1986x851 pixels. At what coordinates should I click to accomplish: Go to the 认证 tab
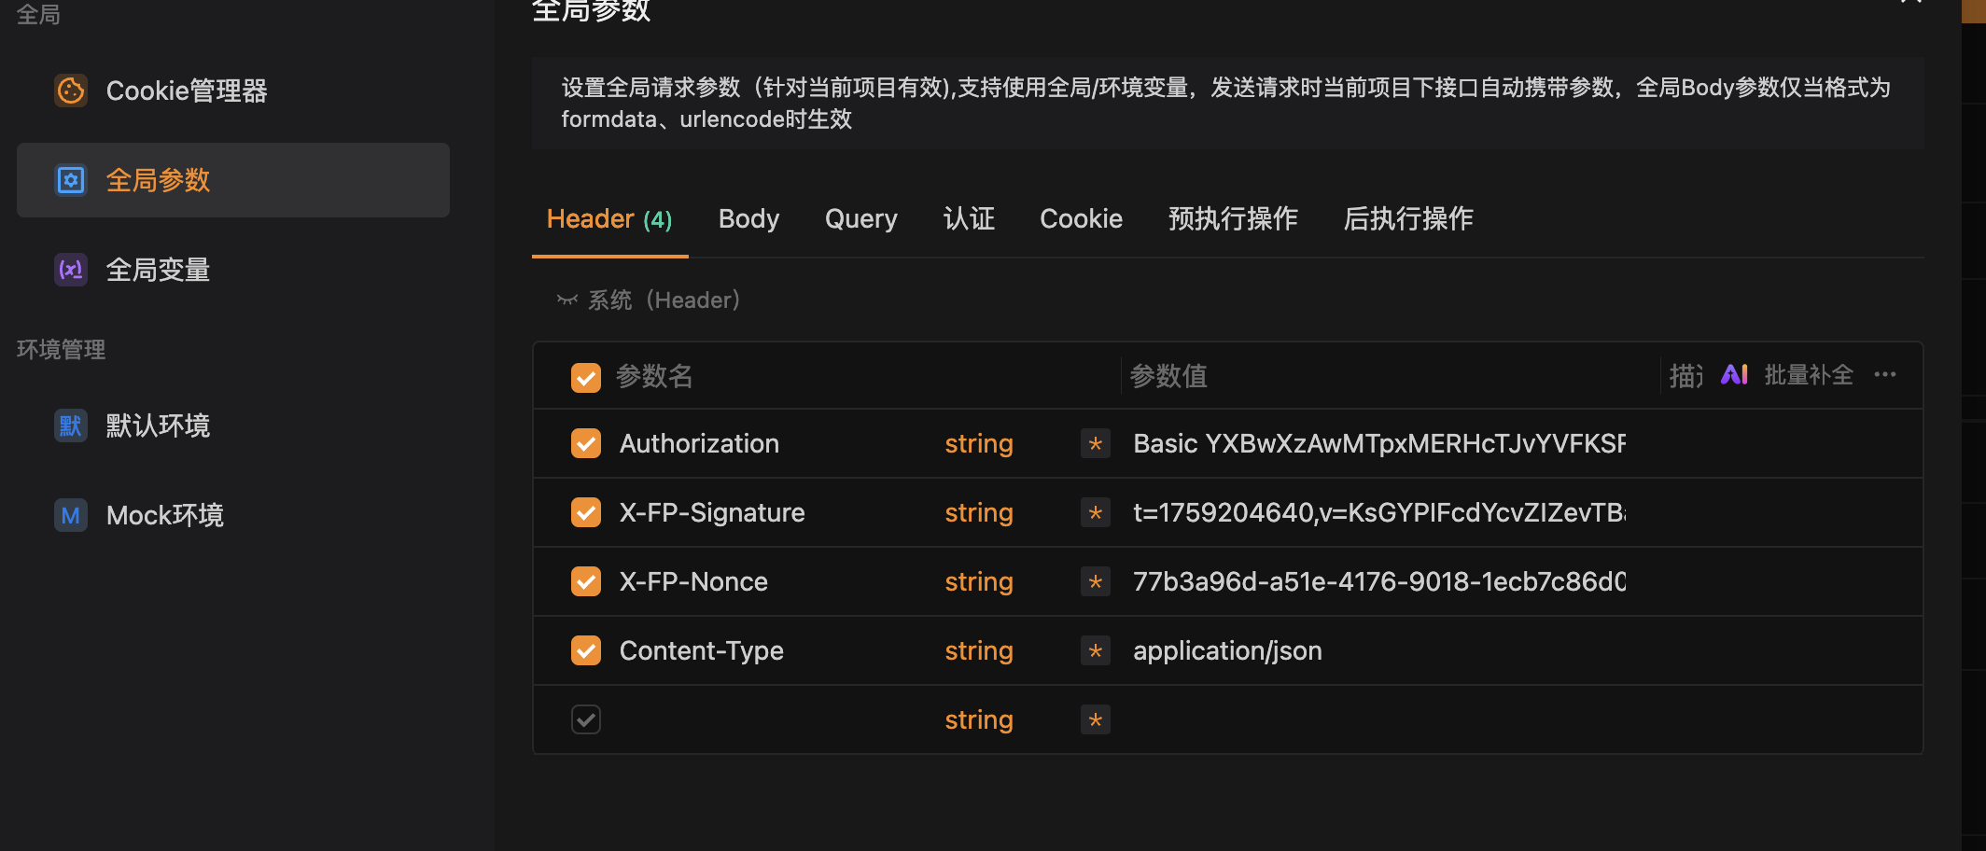969,218
